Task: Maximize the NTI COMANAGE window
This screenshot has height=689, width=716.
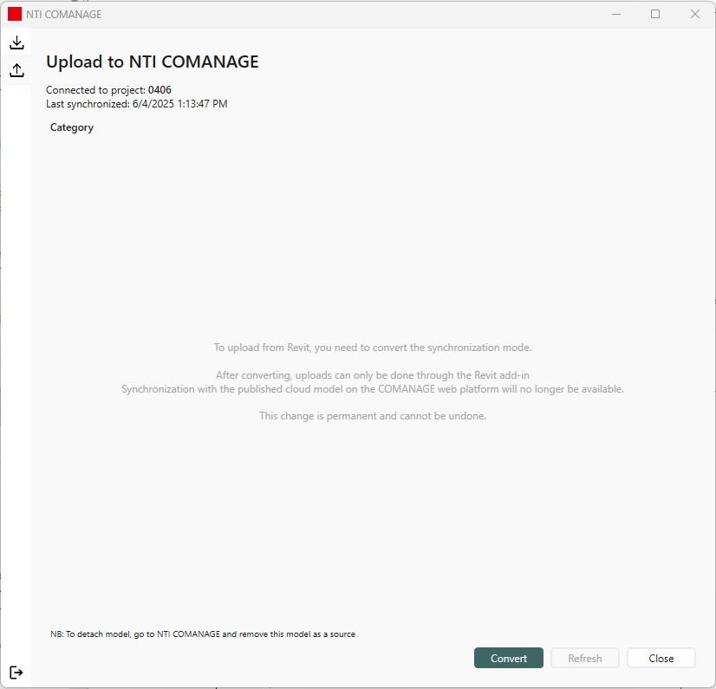Action: [655, 14]
